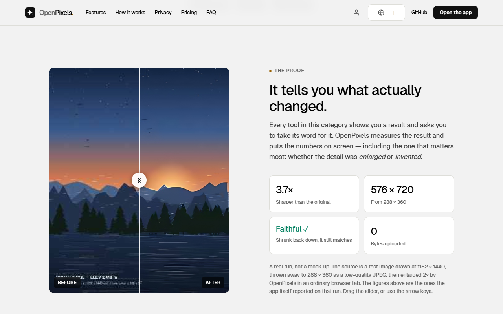Screen dimensions: 503x314
Task: Click the AFTER label on image
Action: tap(213, 283)
